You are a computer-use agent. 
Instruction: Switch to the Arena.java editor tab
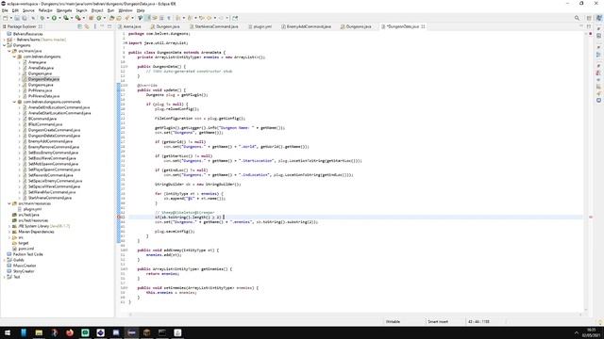click(x=129, y=26)
